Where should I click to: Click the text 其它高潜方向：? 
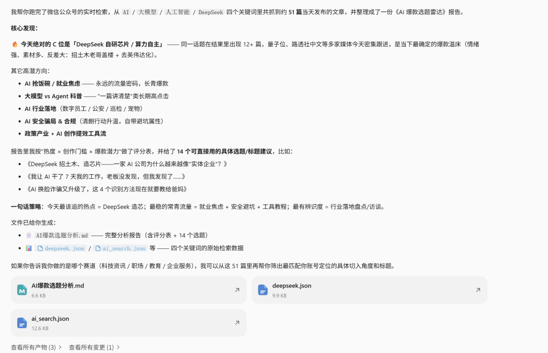tap(30, 71)
